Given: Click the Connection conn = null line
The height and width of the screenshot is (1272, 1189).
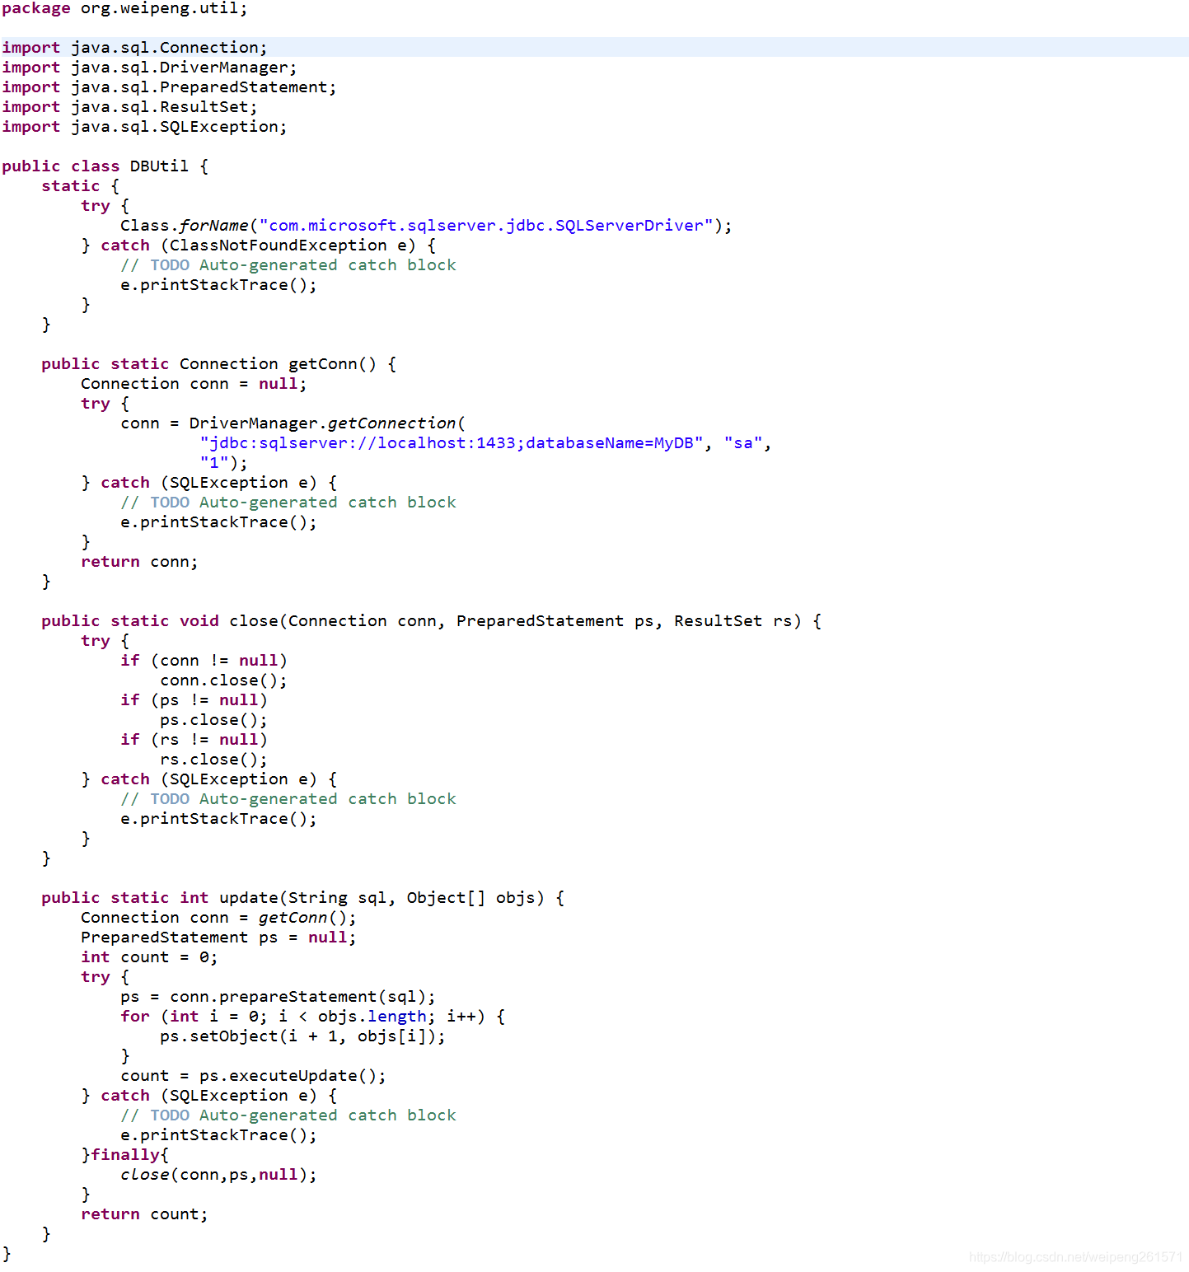Looking at the screenshot, I should click(194, 384).
